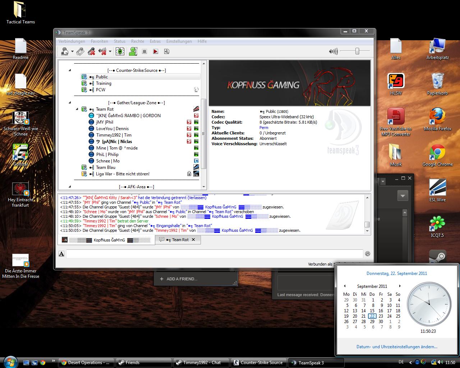Click the grey stop square toolbar icon
Screen dimensions: 460x368
point(144,51)
